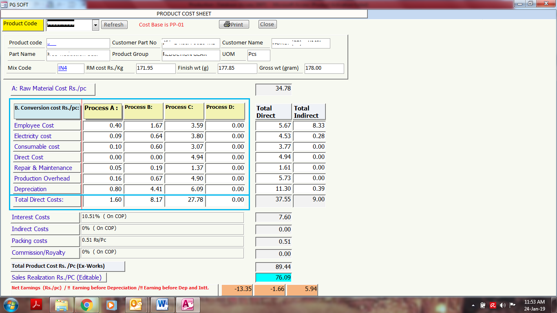557x313 pixels.
Task: Click the Employee Cost label
Action: coord(47,126)
